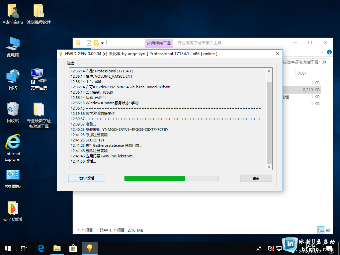Open Explorer help question mark icon
Image resolution: width=340 pixels, height=255 pixels.
pyautogui.click(x=329, y=52)
